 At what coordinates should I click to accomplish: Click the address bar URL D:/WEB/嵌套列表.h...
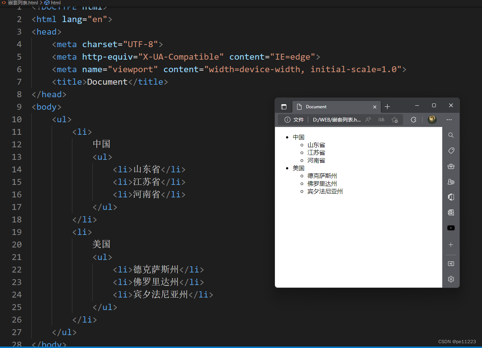coord(337,120)
